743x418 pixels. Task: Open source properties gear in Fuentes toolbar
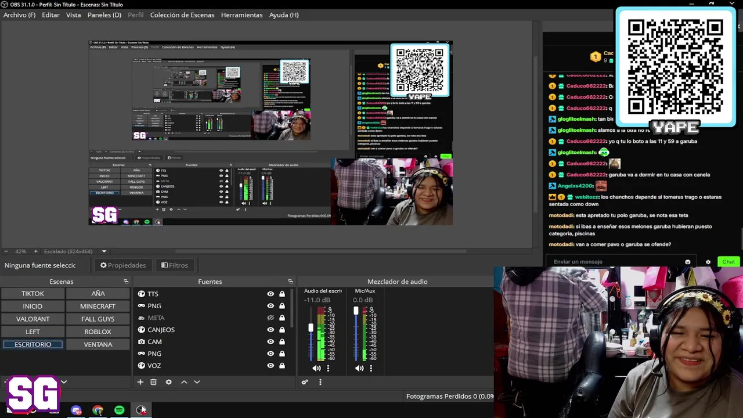pos(168,382)
